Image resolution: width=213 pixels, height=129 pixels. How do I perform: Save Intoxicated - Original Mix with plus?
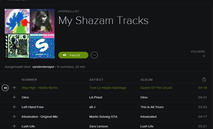14,116
